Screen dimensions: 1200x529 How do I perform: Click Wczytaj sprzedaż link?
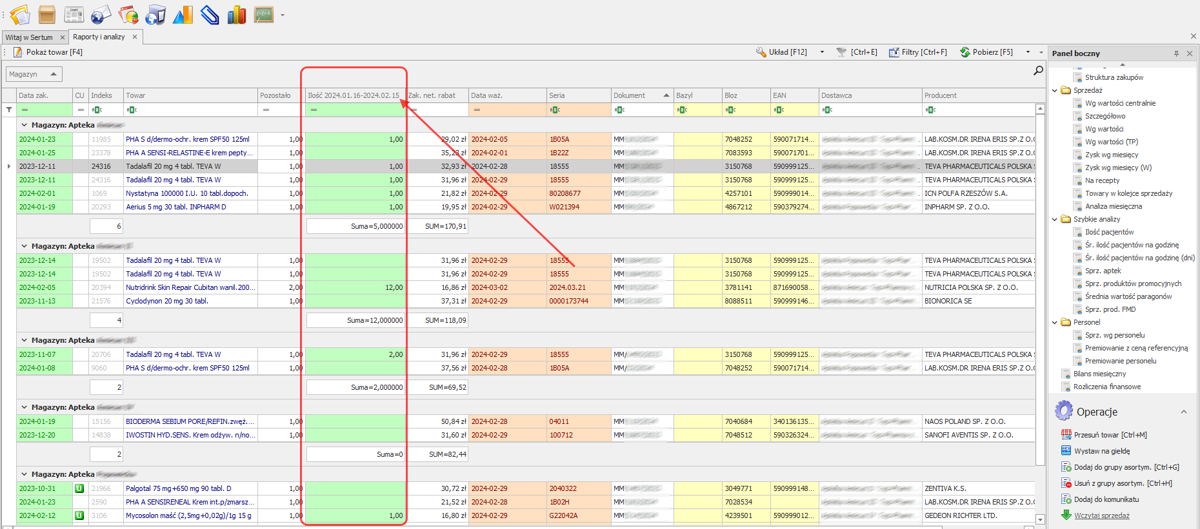(1101, 515)
